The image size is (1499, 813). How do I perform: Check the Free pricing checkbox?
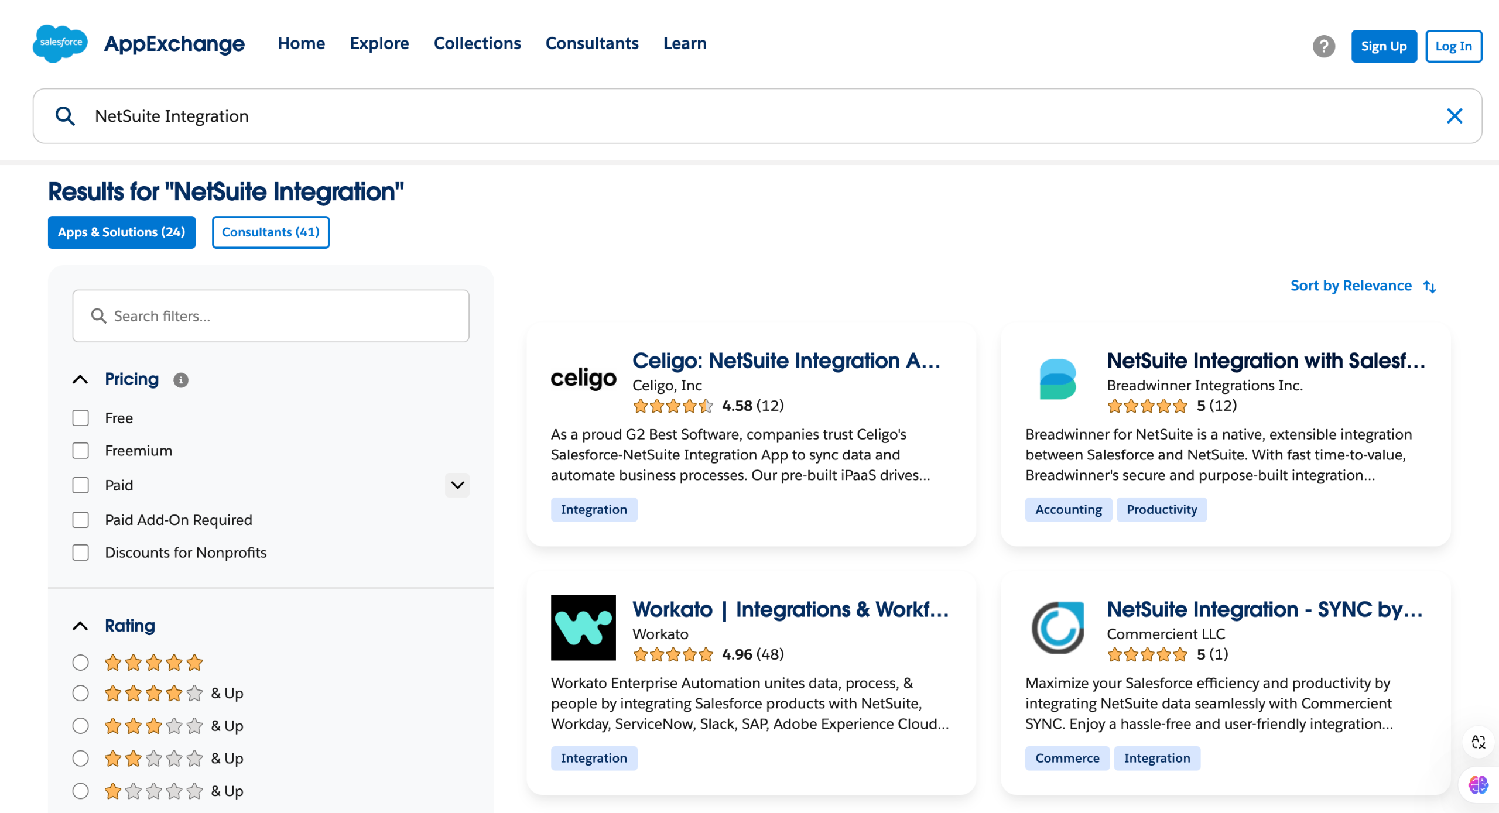(x=80, y=418)
